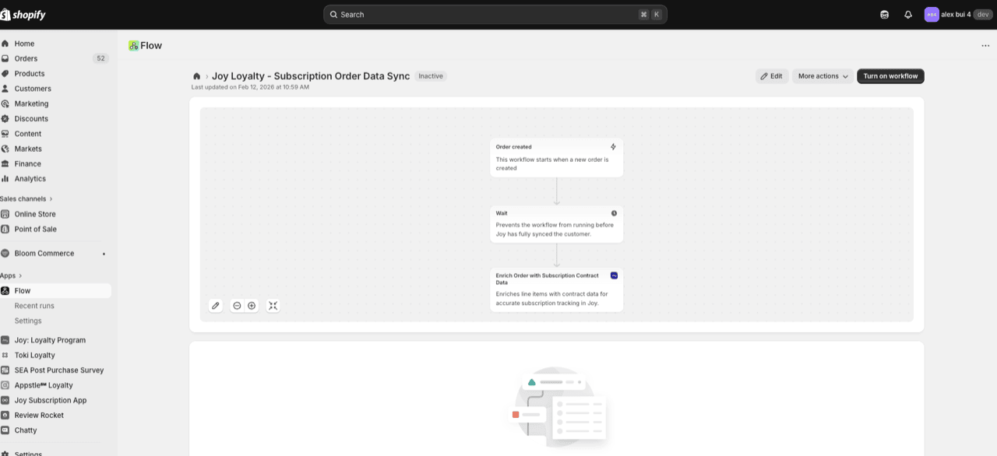Open the Flow page three-dot menu
The height and width of the screenshot is (456, 997).
tap(985, 46)
